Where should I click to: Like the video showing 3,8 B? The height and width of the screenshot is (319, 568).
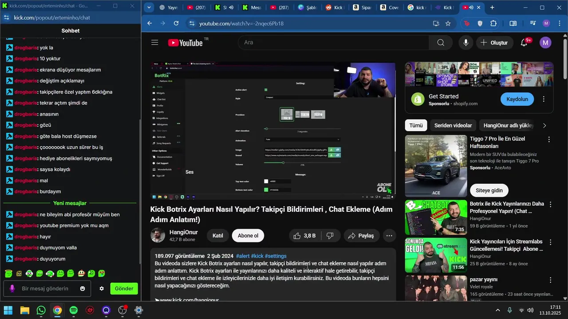pyautogui.click(x=304, y=236)
